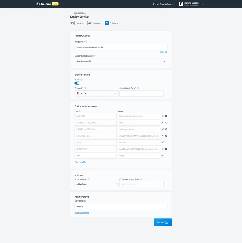The image size is (242, 243).
Task: Toggle the Public service switch
Action: [77, 83]
